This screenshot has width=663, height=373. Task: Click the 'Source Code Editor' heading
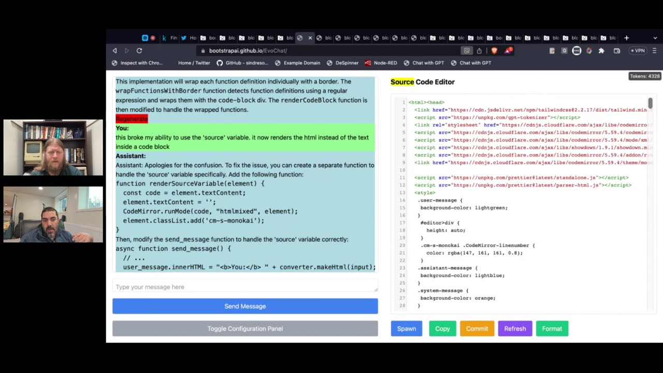(423, 82)
